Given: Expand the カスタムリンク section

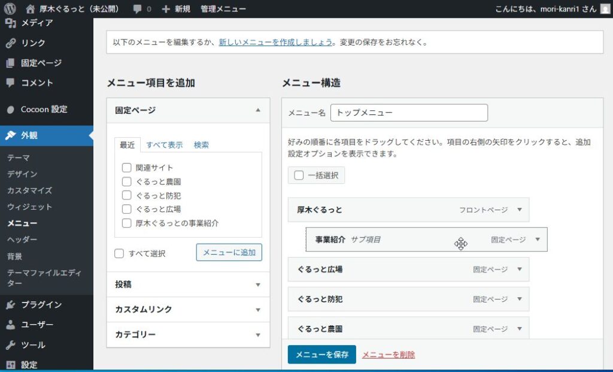Looking at the screenshot, I should tap(188, 310).
